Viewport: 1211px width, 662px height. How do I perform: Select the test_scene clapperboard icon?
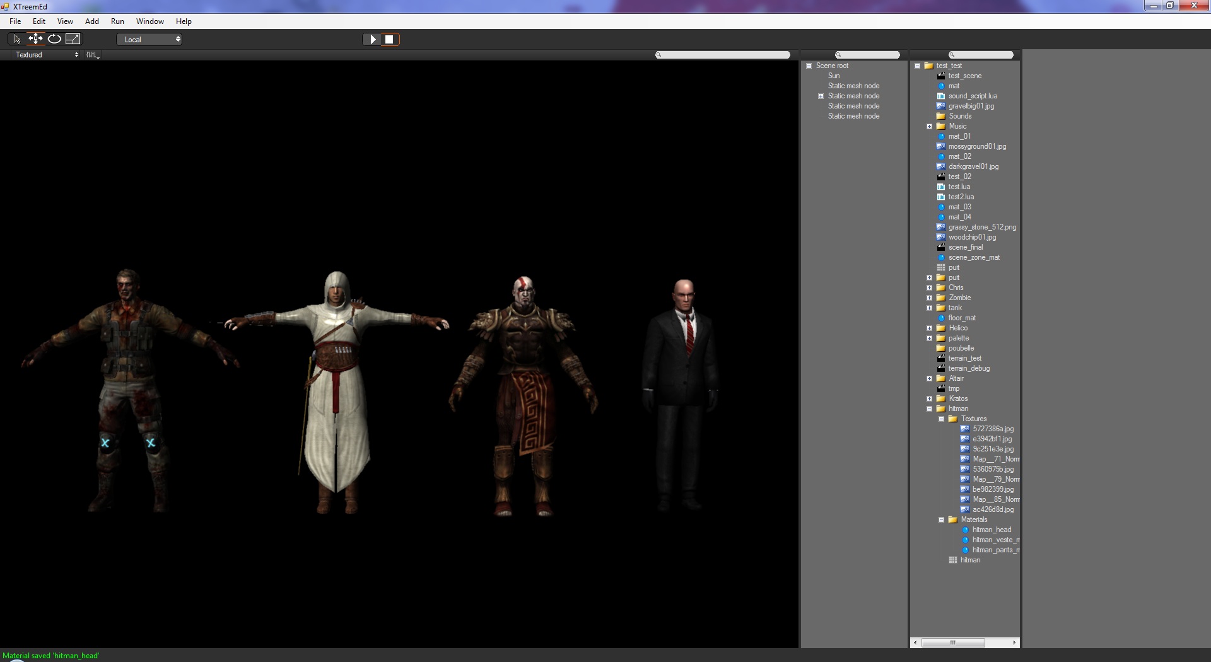[941, 76]
